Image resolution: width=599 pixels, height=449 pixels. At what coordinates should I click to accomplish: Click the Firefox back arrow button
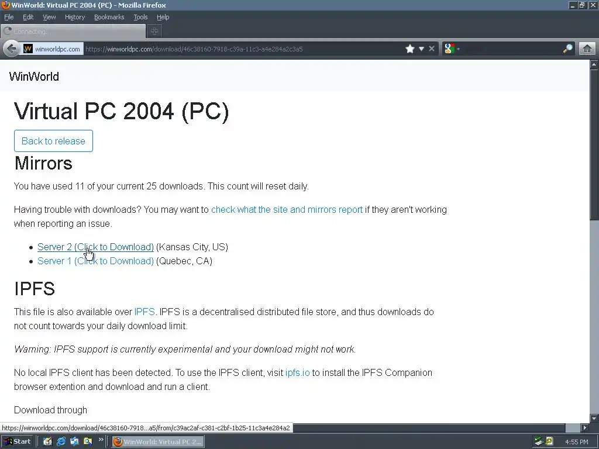(x=12, y=49)
